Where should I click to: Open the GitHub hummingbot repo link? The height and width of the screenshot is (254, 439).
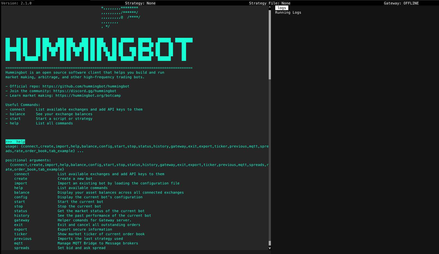[x=86, y=86]
